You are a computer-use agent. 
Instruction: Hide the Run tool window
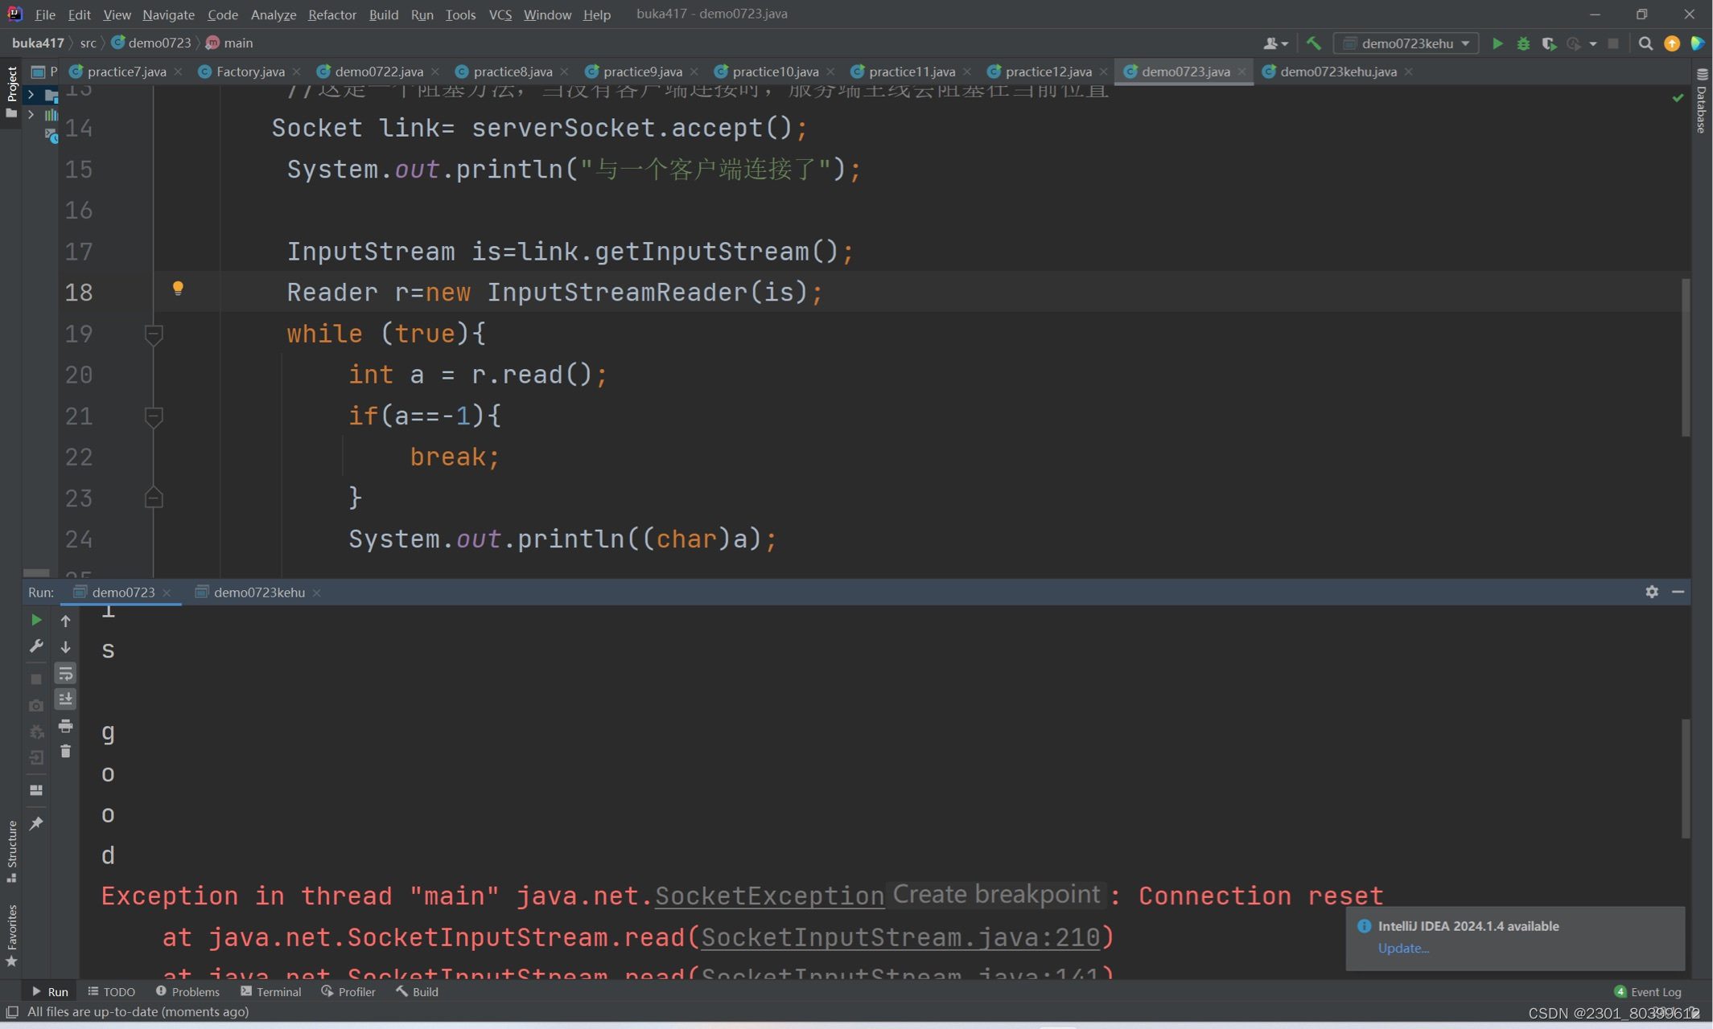pos(1678,592)
